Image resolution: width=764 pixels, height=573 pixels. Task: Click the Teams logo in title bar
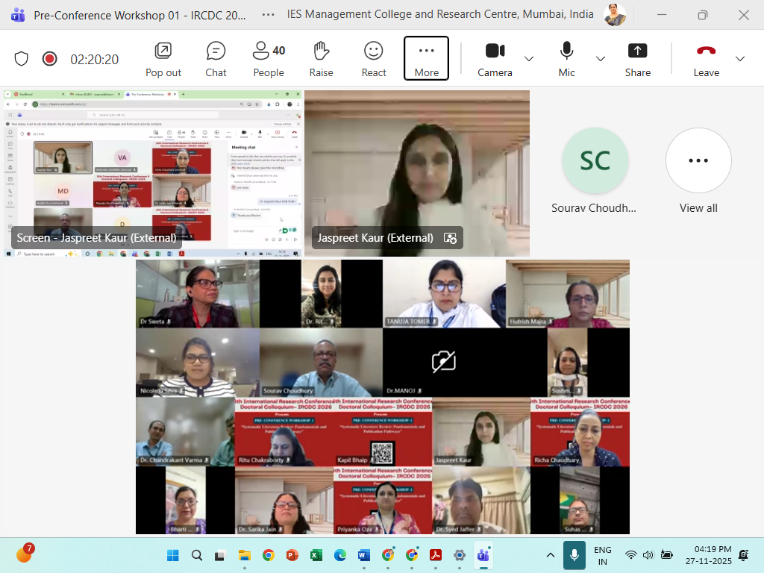coord(18,15)
